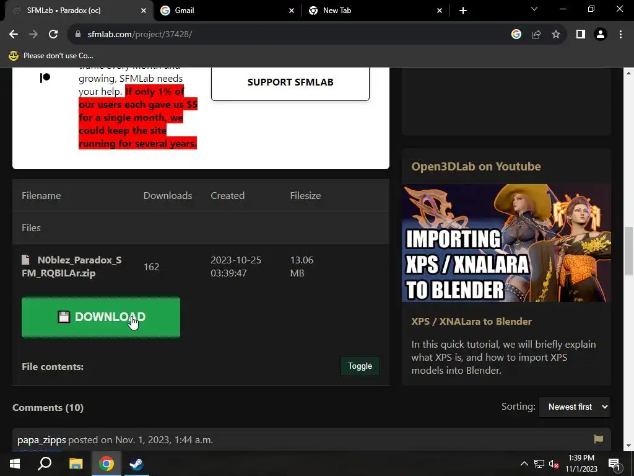Click the Downloads column header
The height and width of the screenshot is (476, 634).
(x=168, y=195)
